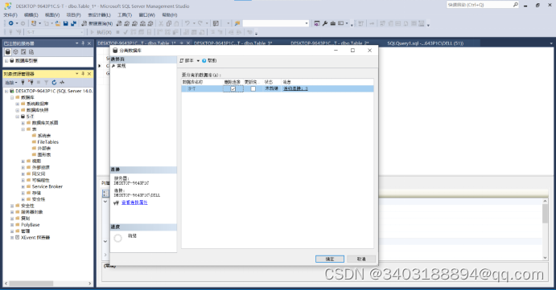Screen dimensions: 556x290
Task: Open the File (文件) menu
Action: 10,15
